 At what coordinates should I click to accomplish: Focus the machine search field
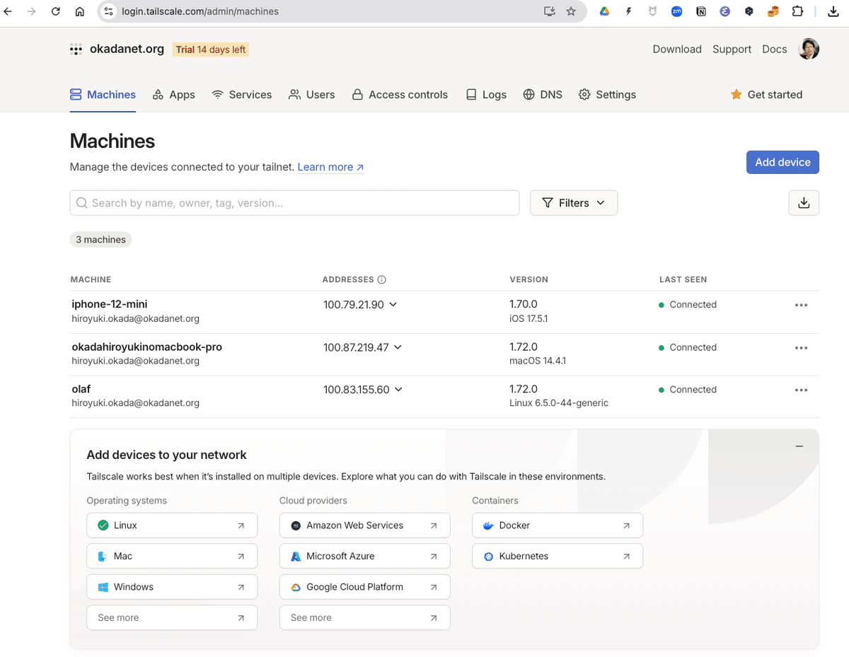294,203
